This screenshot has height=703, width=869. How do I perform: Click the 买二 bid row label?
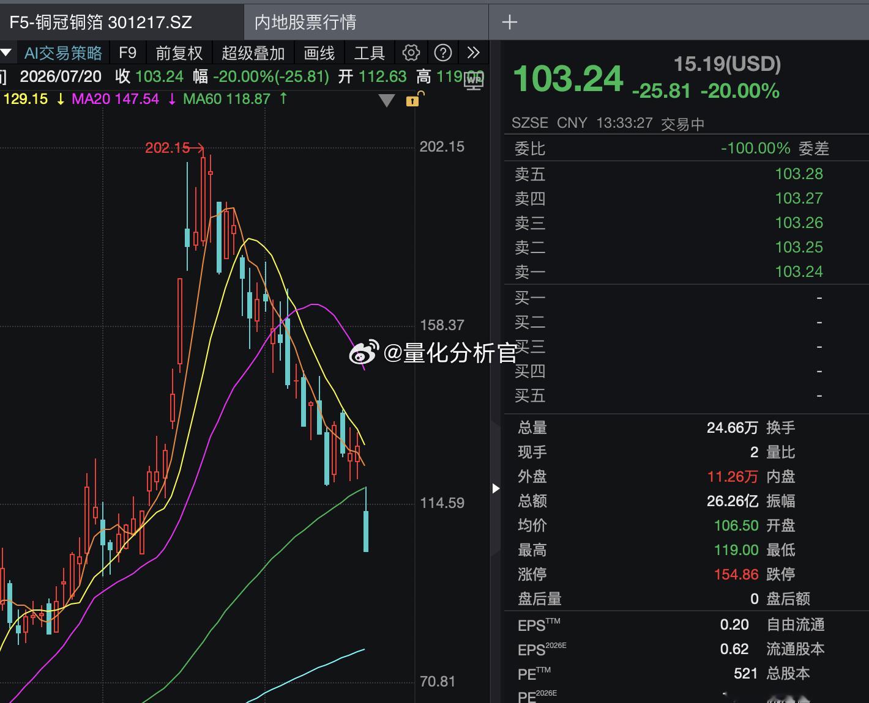pyautogui.click(x=530, y=322)
